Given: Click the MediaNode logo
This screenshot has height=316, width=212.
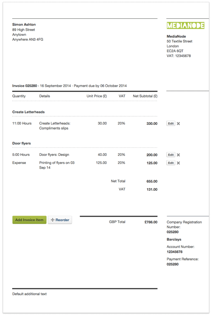Looking at the screenshot, I should pos(185,25).
